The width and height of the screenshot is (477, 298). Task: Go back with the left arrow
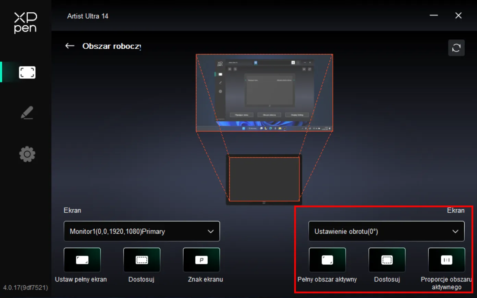70,46
